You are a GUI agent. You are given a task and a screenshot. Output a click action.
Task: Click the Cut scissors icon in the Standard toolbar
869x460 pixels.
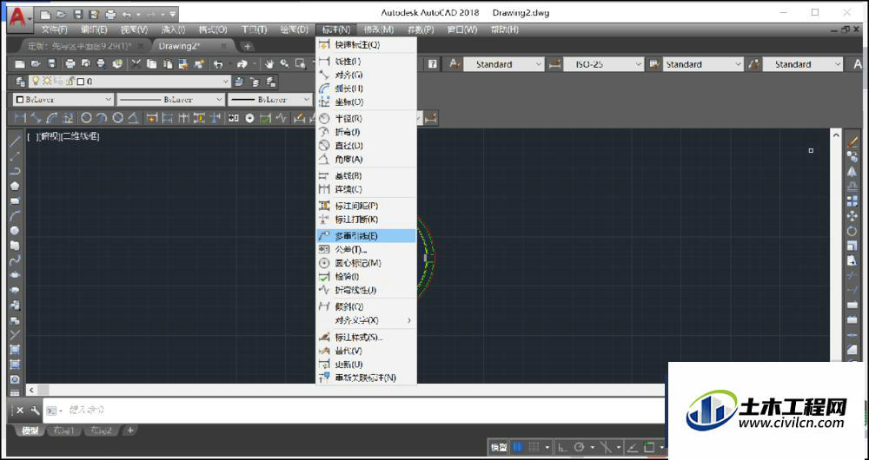tap(136, 64)
